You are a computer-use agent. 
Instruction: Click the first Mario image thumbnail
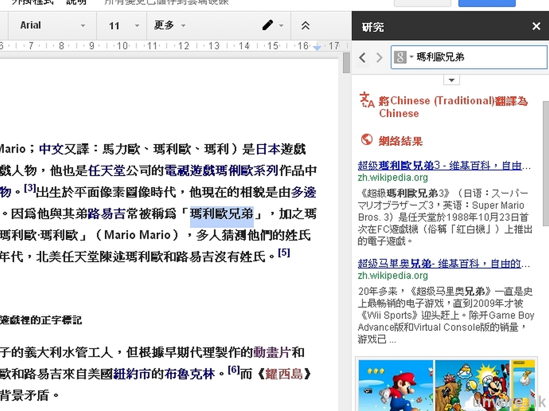pos(395,385)
